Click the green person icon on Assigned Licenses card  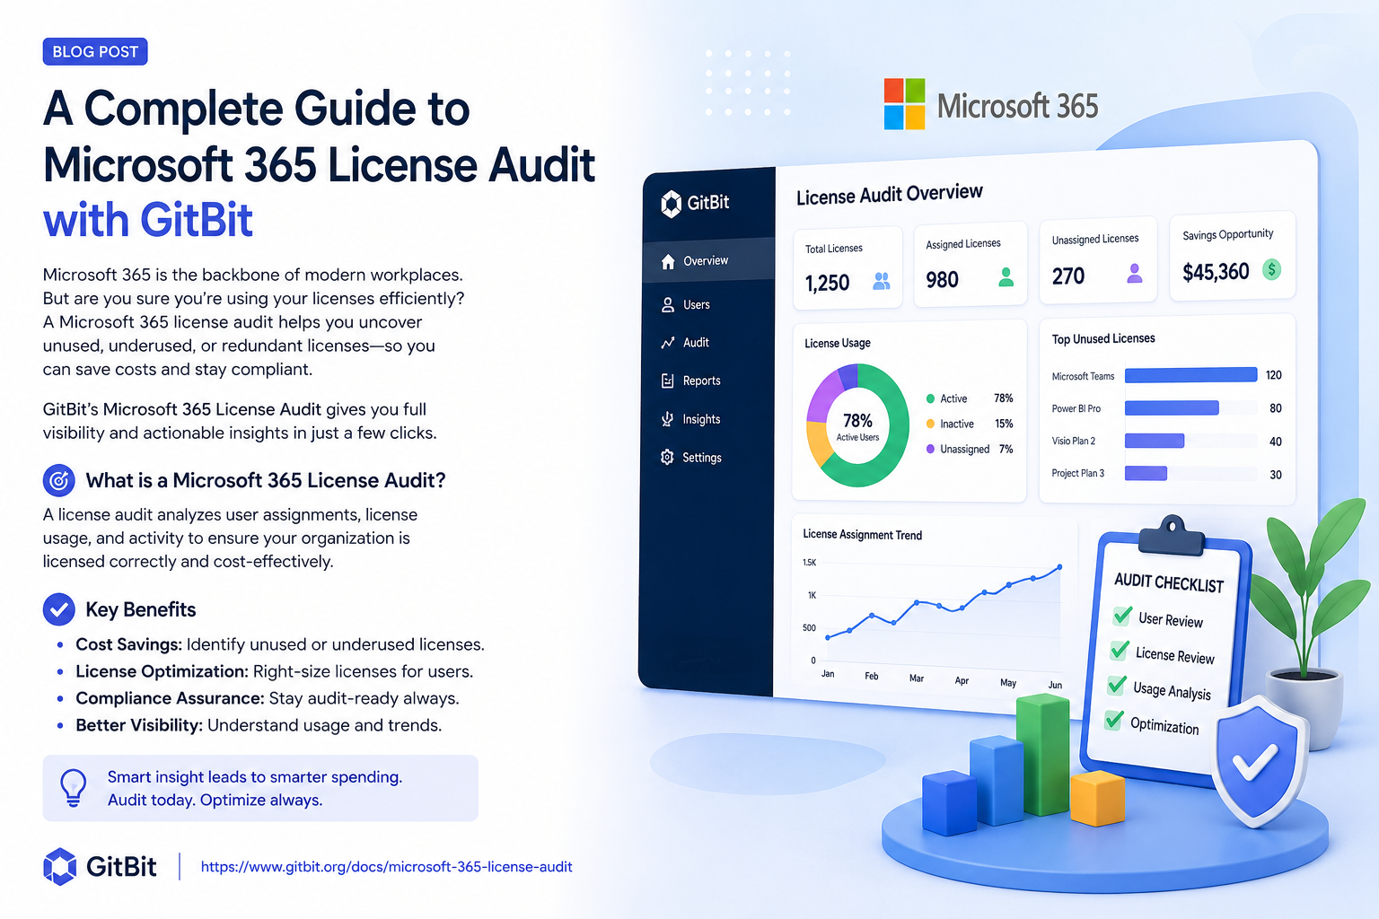tap(1006, 277)
